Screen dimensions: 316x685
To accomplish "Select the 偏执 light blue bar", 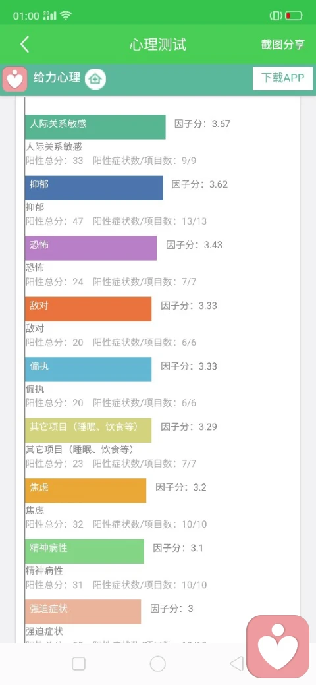I will pos(88,369).
